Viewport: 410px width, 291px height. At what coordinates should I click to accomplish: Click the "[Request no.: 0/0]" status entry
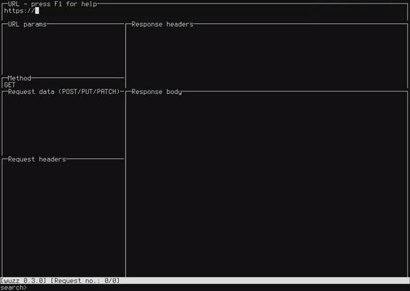pyautogui.click(x=85, y=281)
